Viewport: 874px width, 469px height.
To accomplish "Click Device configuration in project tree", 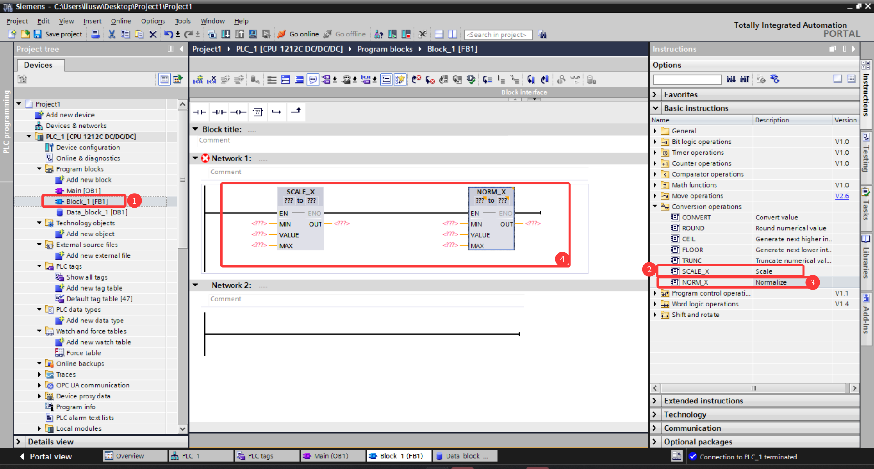I will tap(88, 147).
